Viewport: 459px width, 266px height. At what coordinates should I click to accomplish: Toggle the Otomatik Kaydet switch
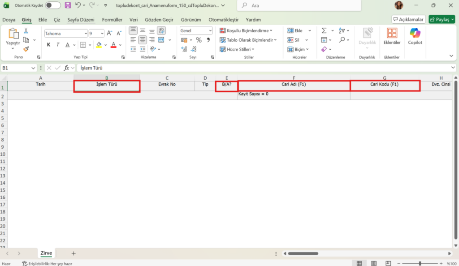(53, 5)
